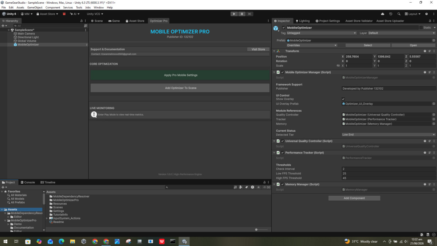Click the Play button in the toolbar

point(234,14)
